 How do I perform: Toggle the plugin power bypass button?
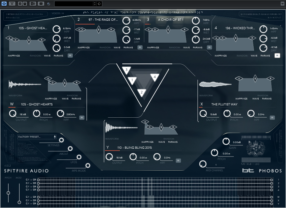pyautogui.click(x=4, y=4)
